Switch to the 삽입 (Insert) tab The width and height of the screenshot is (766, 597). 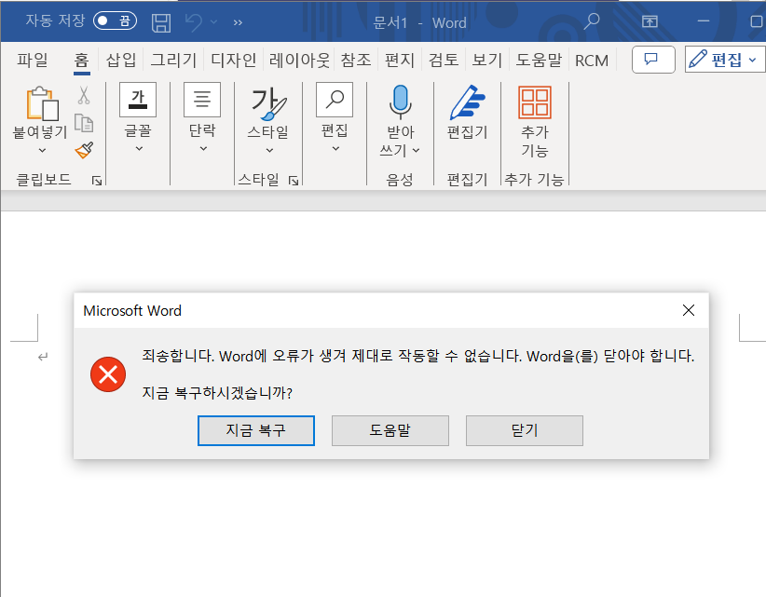pos(121,60)
